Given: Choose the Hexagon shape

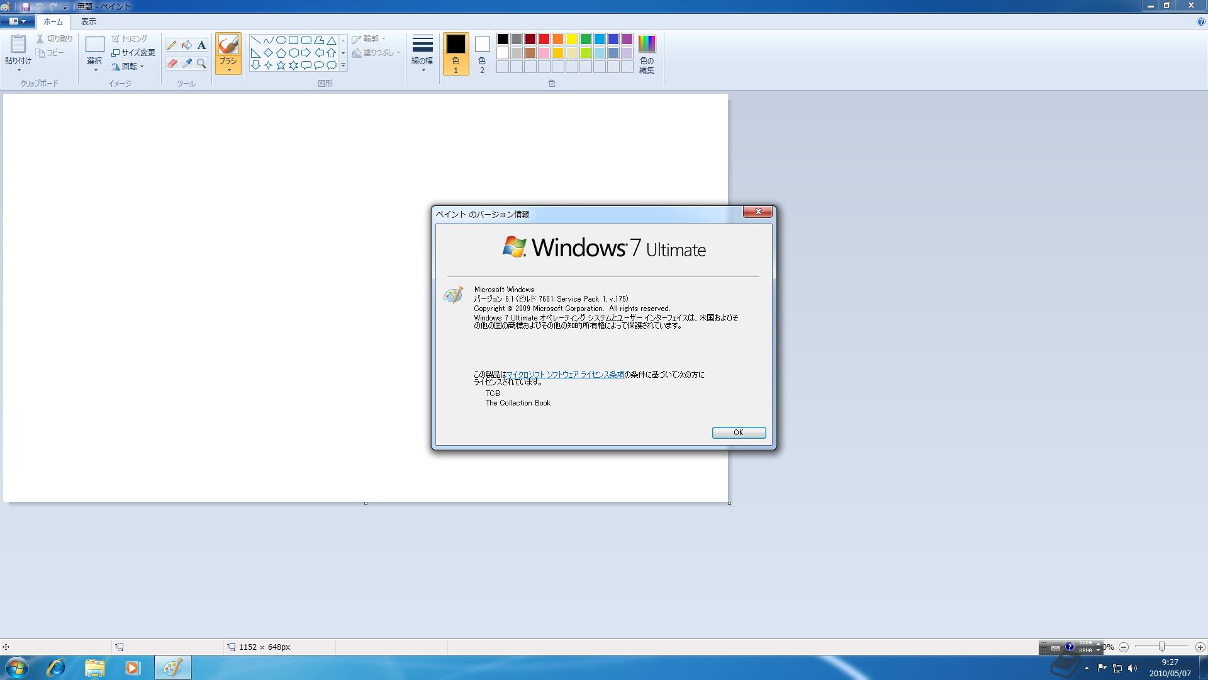Looking at the screenshot, I should (x=293, y=53).
